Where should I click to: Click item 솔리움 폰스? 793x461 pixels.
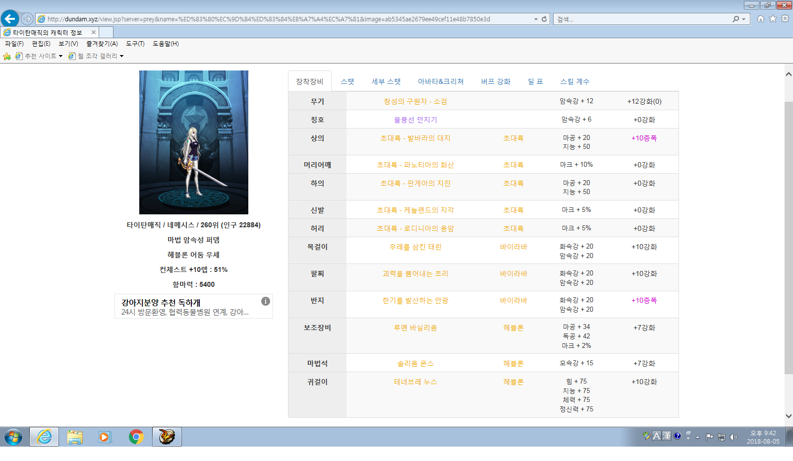(415, 363)
